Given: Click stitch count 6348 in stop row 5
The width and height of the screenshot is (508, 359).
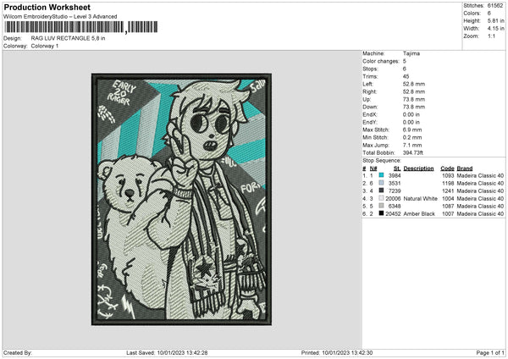Looking at the screenshot, I should [x=395, y=206].
